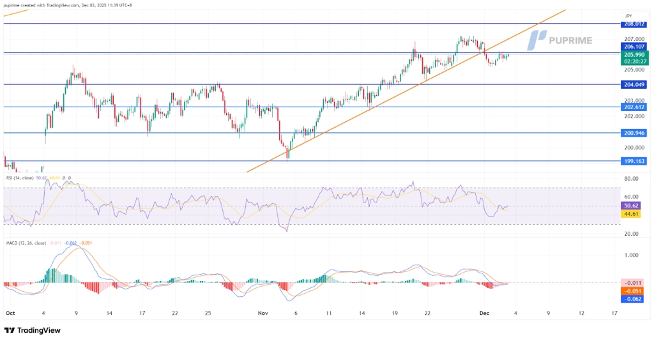
Task: Click the RSI average 44.61 axis label
Action: pos(631,215)
